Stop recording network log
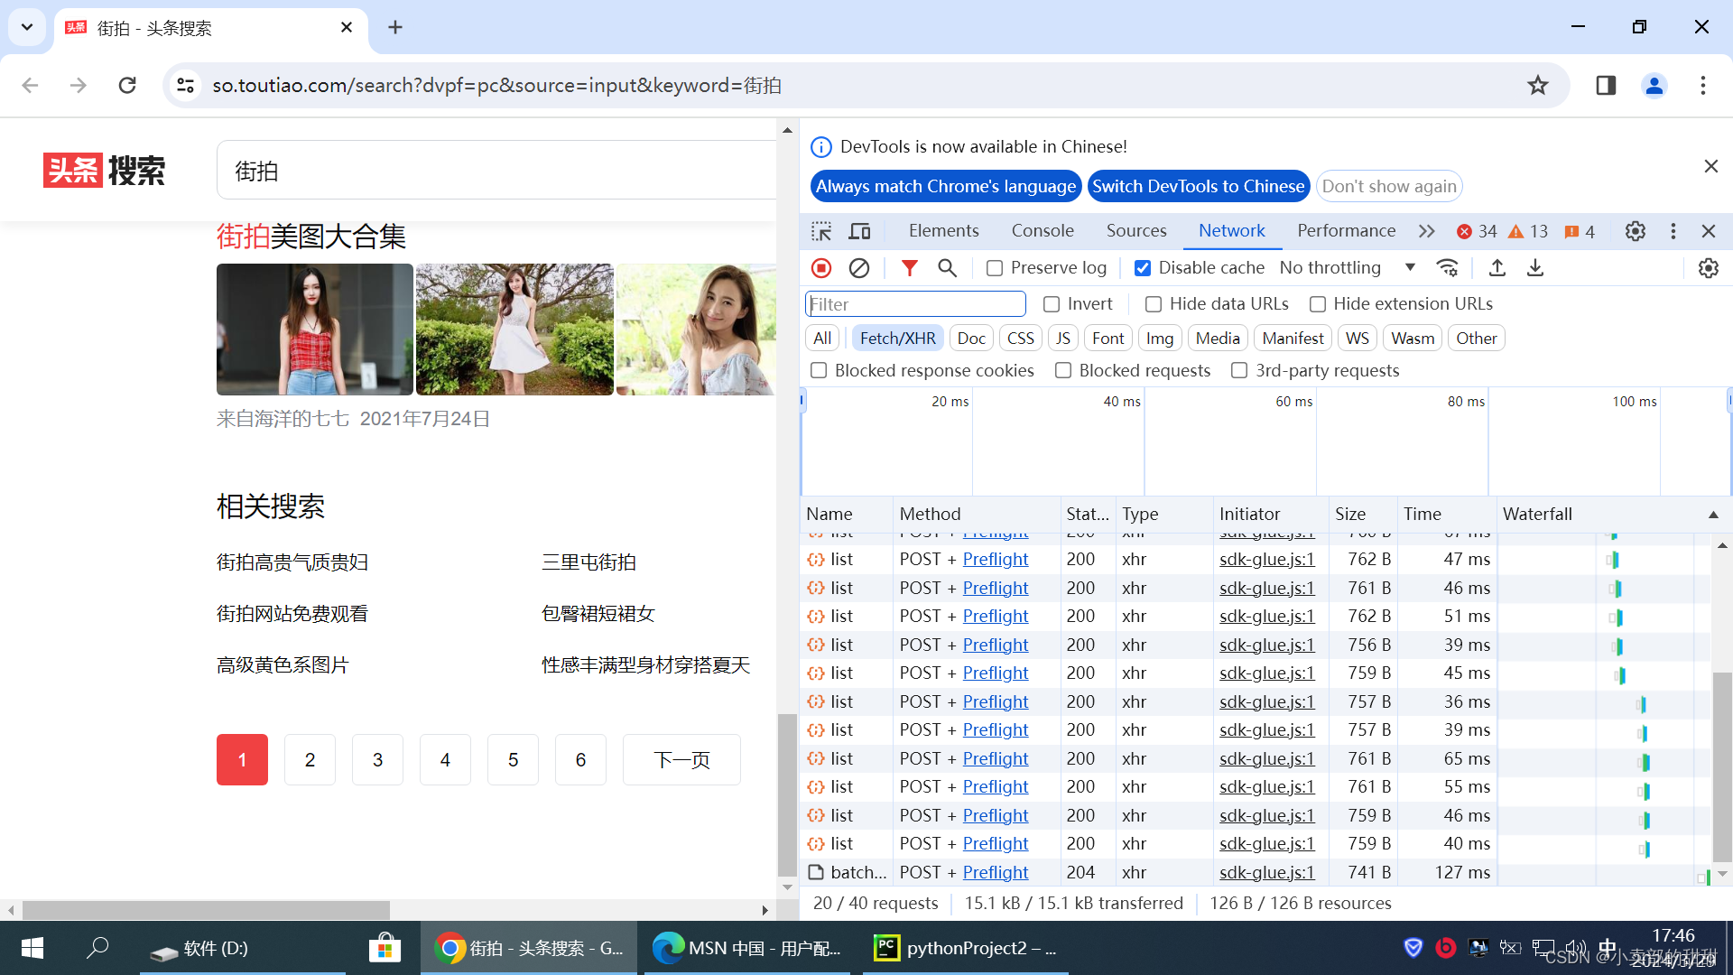The image size is (1733, 975). pyautogui.click(x=820, y=268)
